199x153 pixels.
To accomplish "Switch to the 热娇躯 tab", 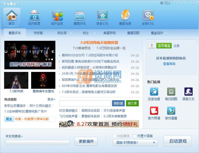I will 38,33.
